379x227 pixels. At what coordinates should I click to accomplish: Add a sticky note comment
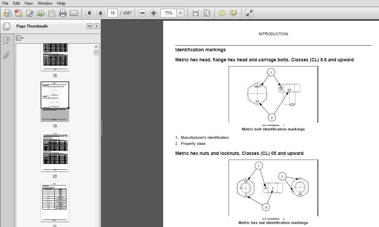click(222, 13)
